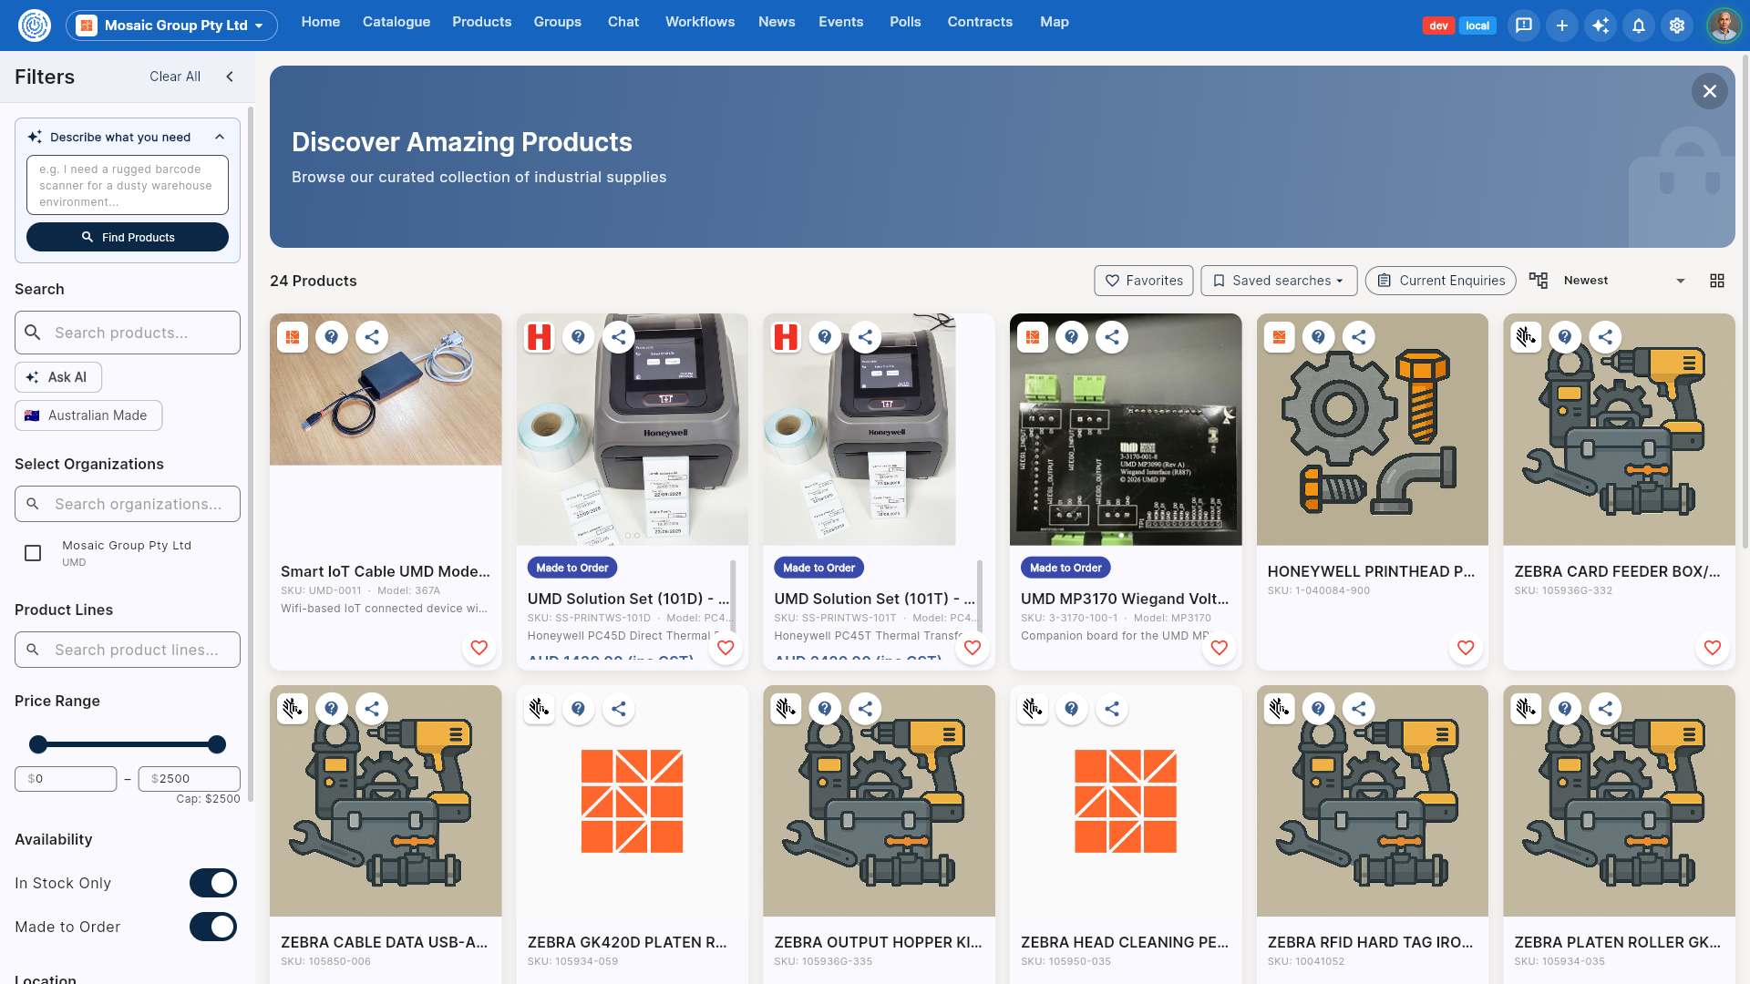The image size is (1750, 984).
Task: Toggle the Made to Order availability switch
Action: pos(213,927)
